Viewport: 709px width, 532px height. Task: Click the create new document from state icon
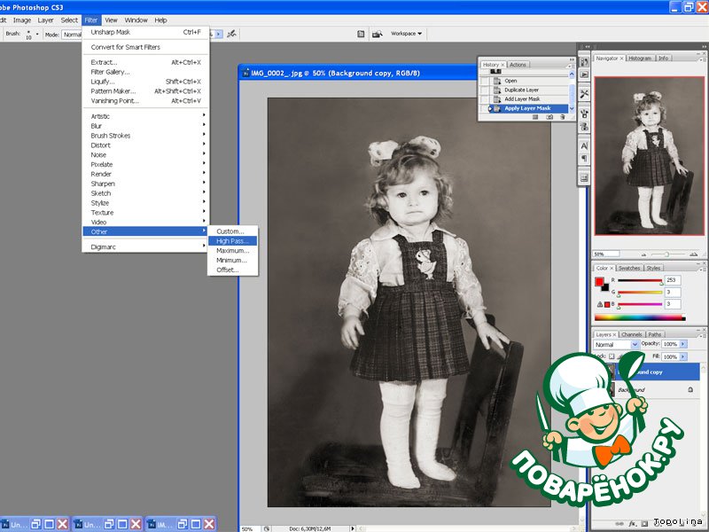click(537, 117)
